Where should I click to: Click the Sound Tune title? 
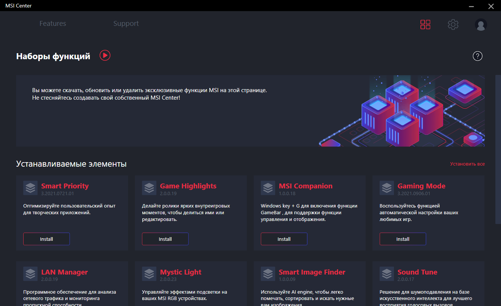417,272
